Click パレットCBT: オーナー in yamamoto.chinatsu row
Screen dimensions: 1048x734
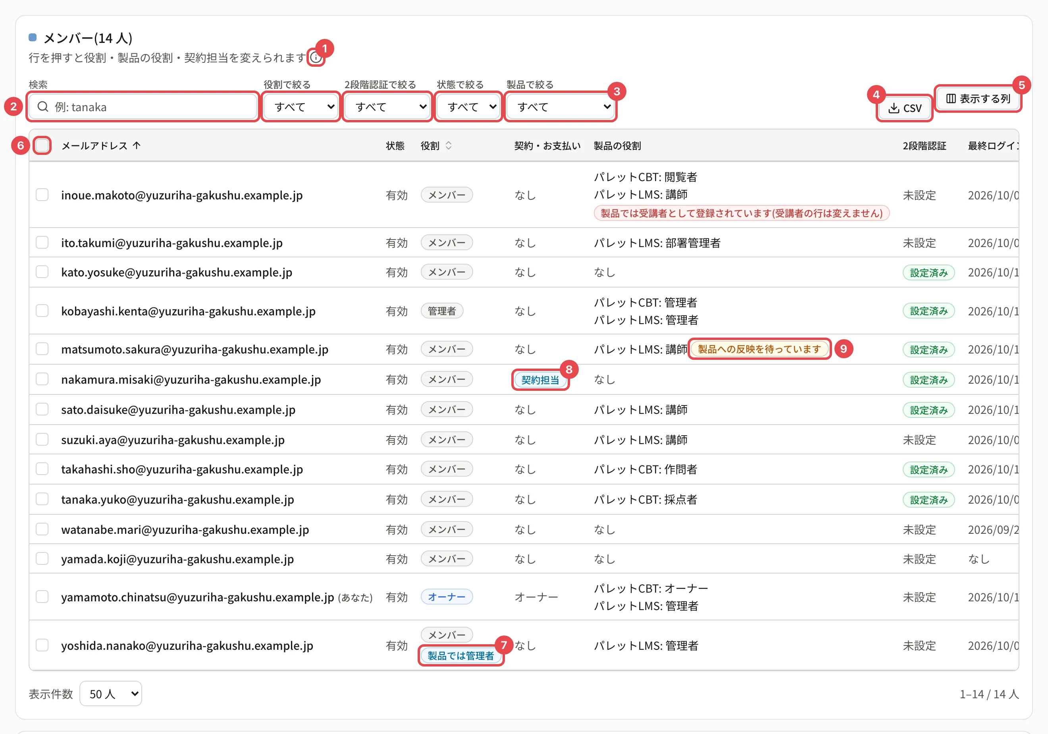651,588
